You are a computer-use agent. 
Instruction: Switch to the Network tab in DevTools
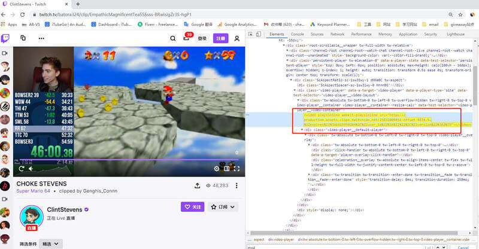(337, 34)
